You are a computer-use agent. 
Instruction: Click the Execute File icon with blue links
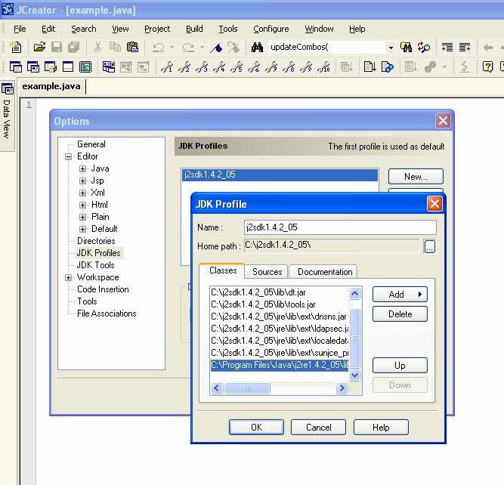(x=387, y=66)
